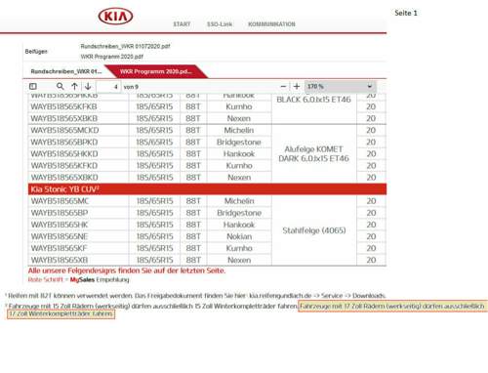488x373 pixels.
Task: Click the page number field showing 4
Action: pos(108,87)
